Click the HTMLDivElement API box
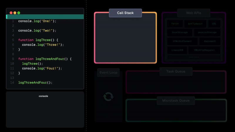This screenshot has width=235, height=132. (x=182, y=41)
